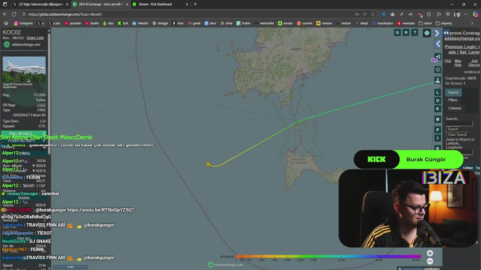
Task: Open the wetransfer bookmark
Action: [x=264, y=23]
